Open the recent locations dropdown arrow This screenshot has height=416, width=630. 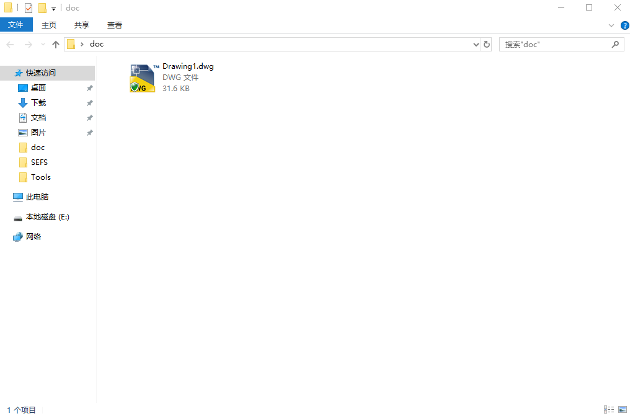click(x=43, y=45)
